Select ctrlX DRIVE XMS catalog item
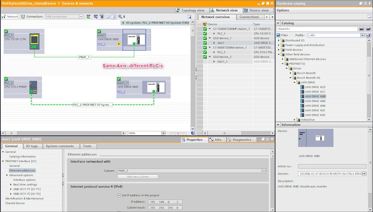373x212 pixels. 313,101
